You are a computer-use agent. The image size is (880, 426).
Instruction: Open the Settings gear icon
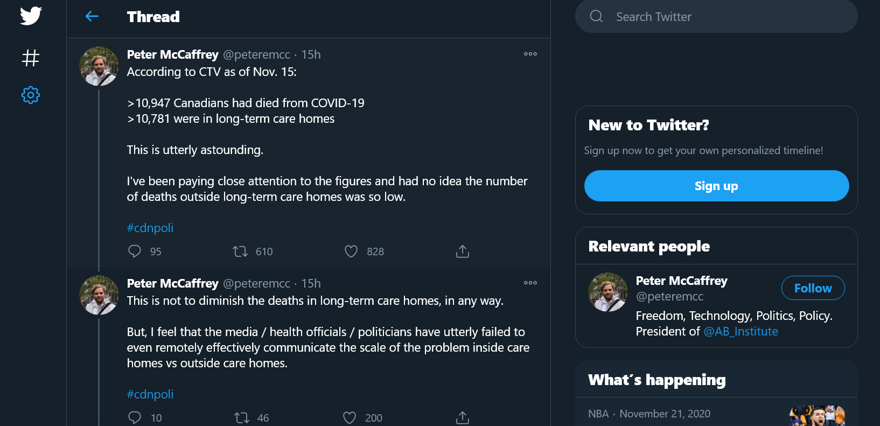[31, 95]
